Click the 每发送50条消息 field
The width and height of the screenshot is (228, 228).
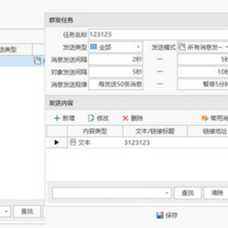[x=116, y=84]
